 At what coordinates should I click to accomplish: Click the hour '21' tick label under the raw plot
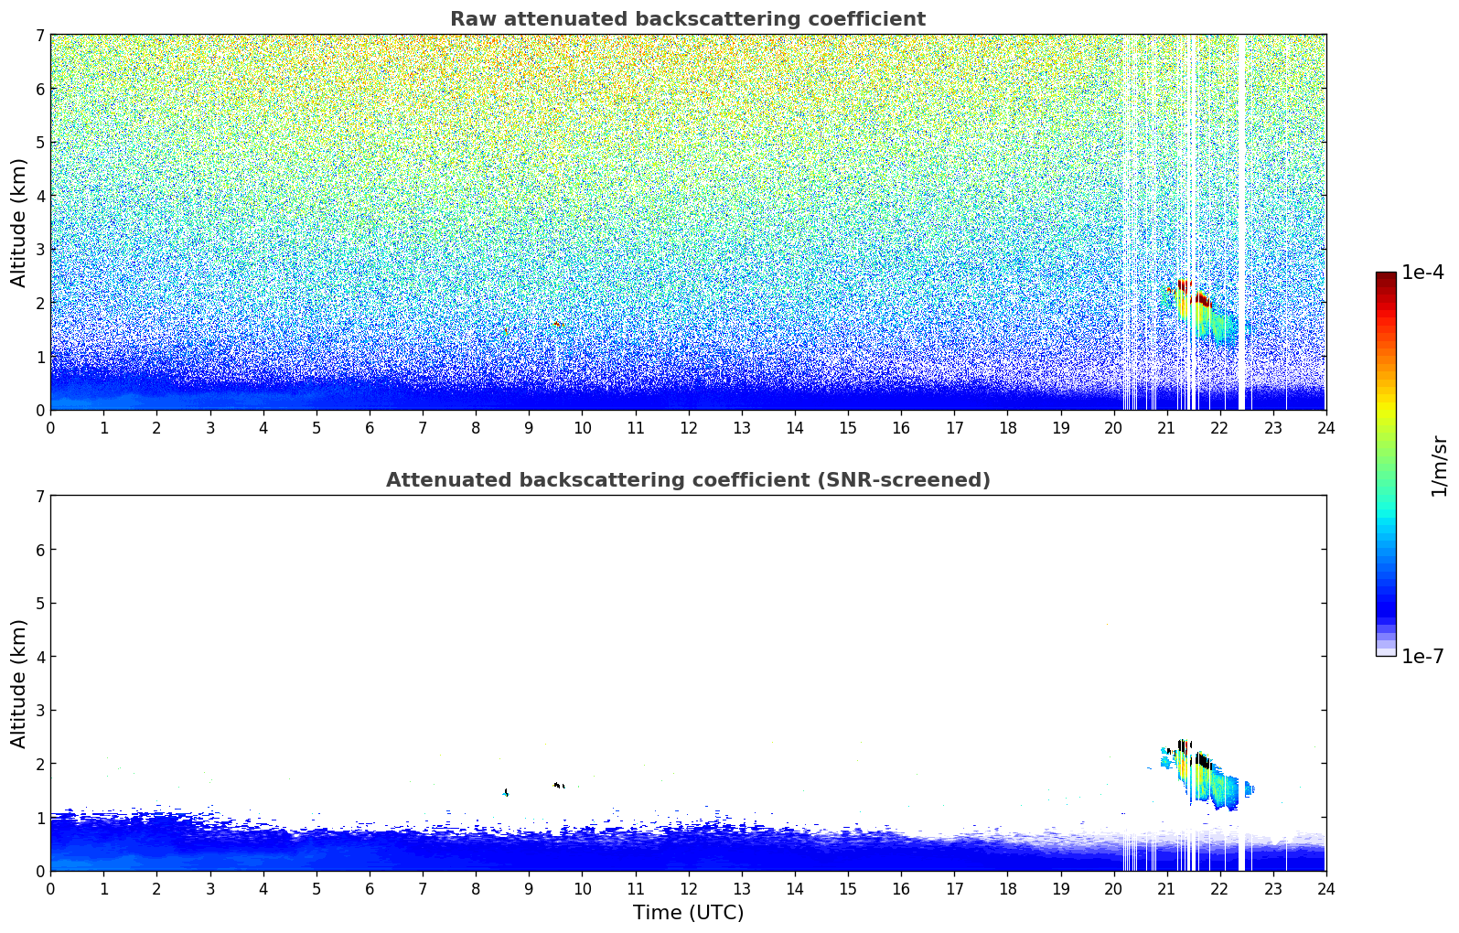pos(1166,428)
